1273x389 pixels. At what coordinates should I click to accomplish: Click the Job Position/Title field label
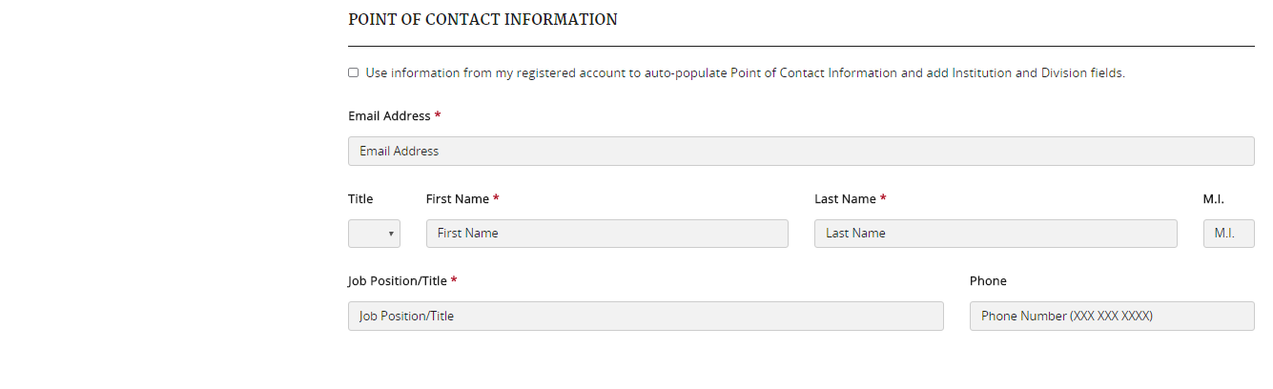398,281
